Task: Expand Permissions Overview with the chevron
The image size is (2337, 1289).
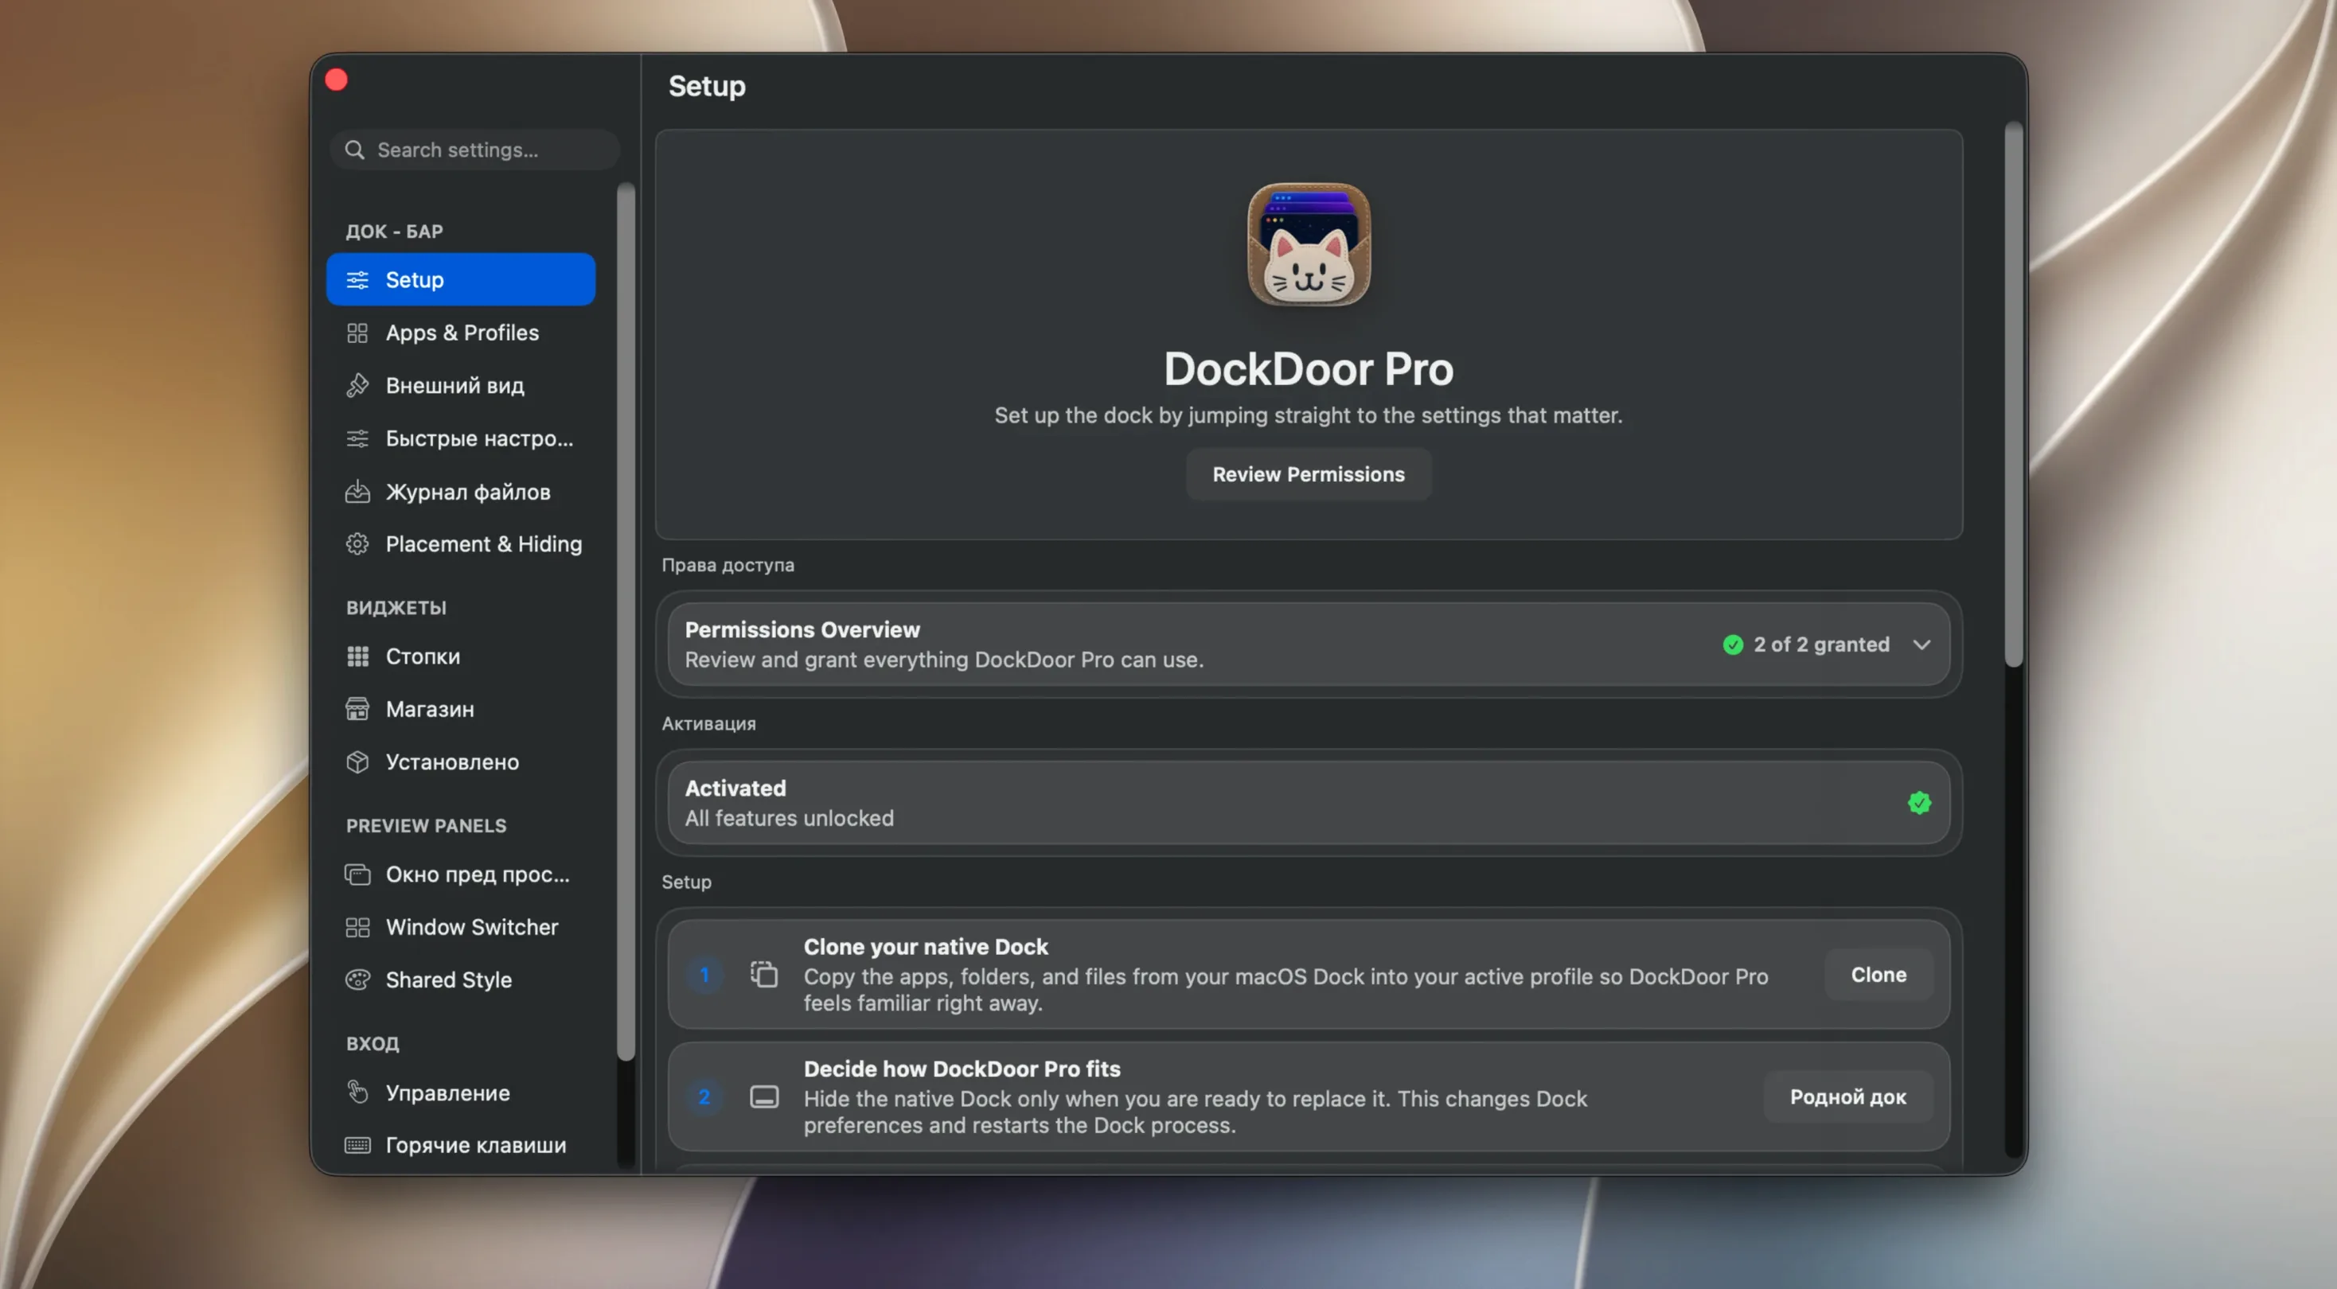Action: 1921,645
